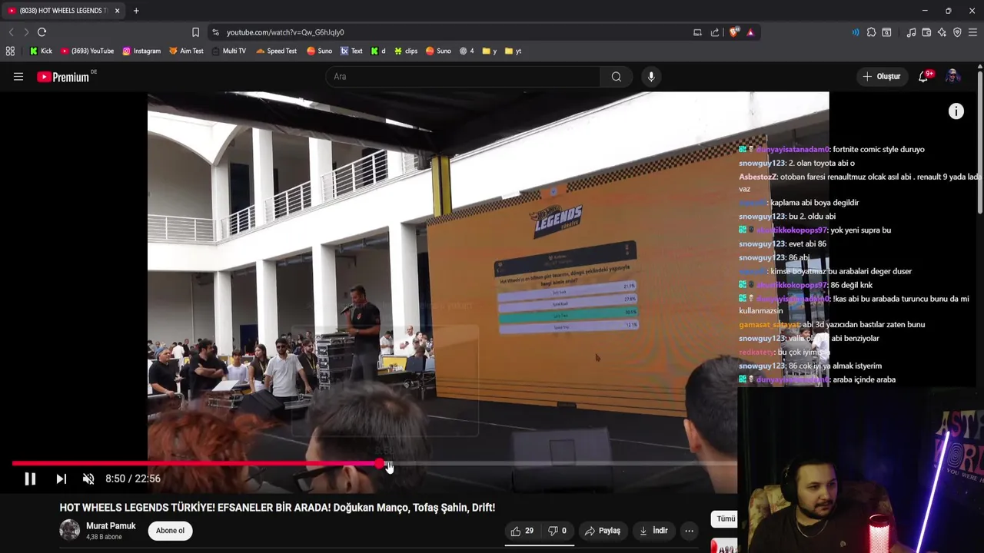Open YouTube notifications bell
984x553 pixels.
[923, 77]
